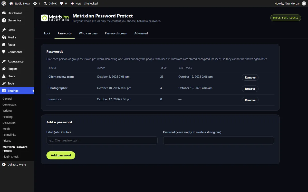Image resolution: width=308 pixels, height=192 pixels.
Task: Click the Site locked admin bar link
Action: [91, 4]
